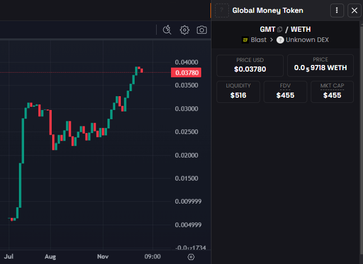Viewport: 363px width, 264px height.
Task: Click the 0.01500 price axis label
Action: pos(186,179)
